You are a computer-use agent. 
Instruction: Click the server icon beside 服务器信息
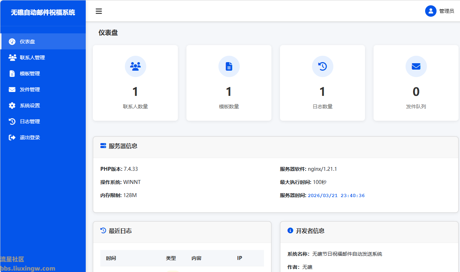pos(103,146)
